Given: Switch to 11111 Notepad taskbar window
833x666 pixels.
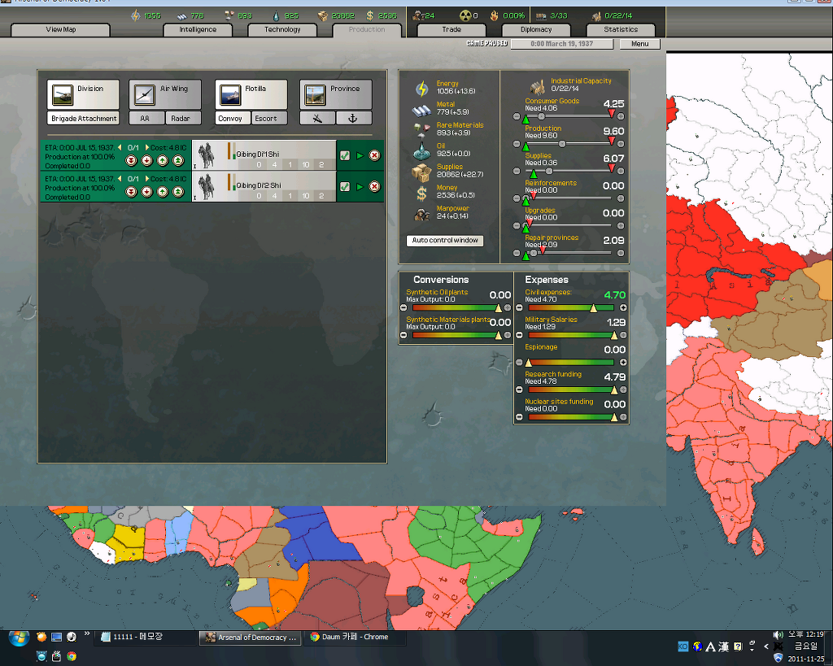Looking at the screenshot, I should click(x=145, y=637).
